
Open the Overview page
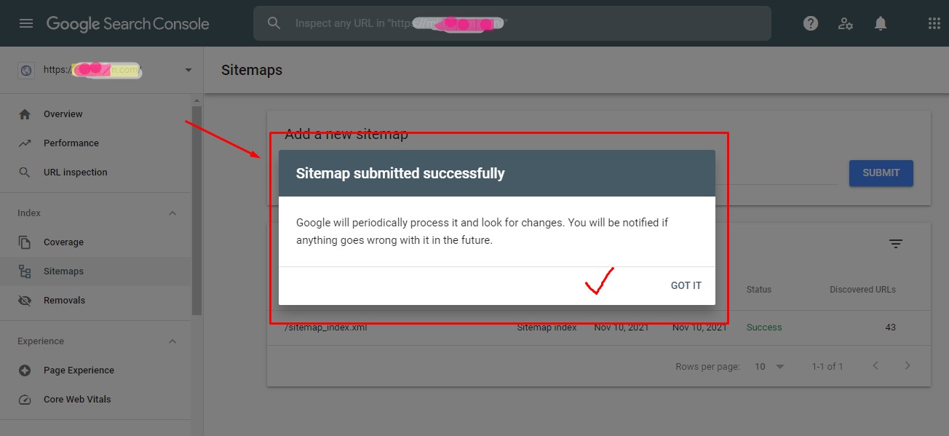(63, 114)
